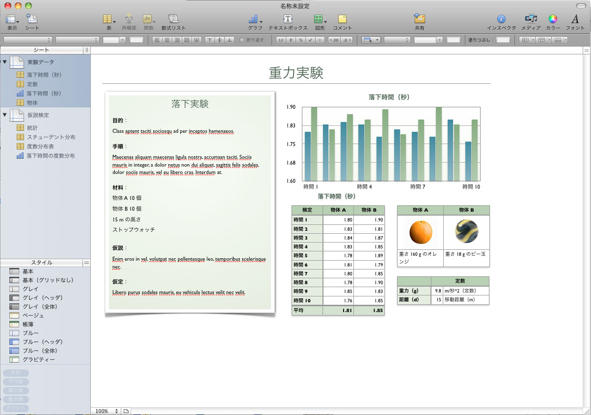Image resolution: width=591 pixels, height=415 pixels.
Task: Align text left in format bar
Action: pyautogui.click(x=157, y=40)
